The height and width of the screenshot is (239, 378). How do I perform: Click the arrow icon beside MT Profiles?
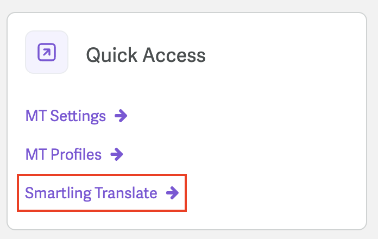pyautogui.click(x=117, y=154)
